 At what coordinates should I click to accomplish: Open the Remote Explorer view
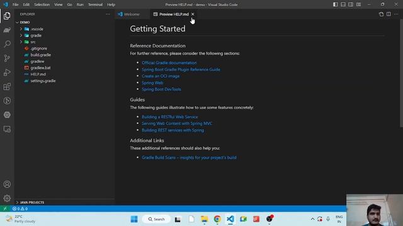click(x=7, y=129)
